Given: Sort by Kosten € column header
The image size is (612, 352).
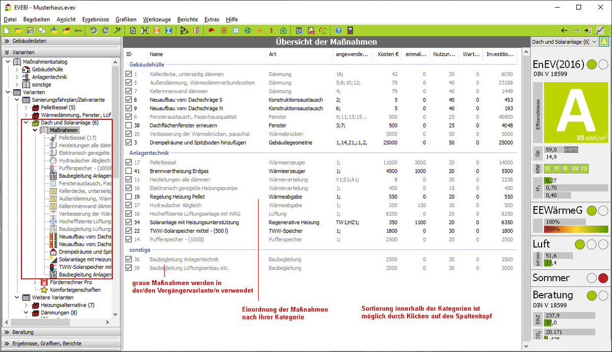Looking at the screenshot, I should (x=387, y=54).
